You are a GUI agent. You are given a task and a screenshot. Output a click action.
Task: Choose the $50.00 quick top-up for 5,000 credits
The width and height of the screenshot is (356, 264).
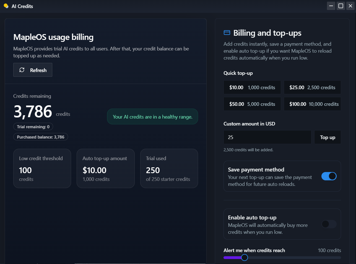[252, 104]
